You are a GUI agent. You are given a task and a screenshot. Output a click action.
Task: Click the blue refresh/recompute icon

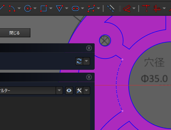pos(79,61)
